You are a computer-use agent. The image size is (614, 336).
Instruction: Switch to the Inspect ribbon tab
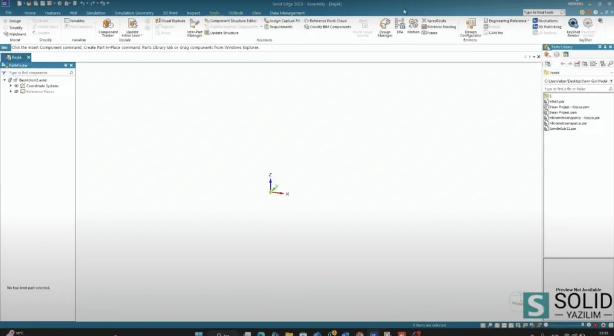[x=193, y=13]
